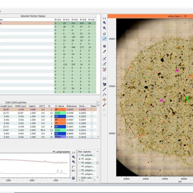
Task: Click the purple sphere icon in toolbar
Action: (105, 46)
